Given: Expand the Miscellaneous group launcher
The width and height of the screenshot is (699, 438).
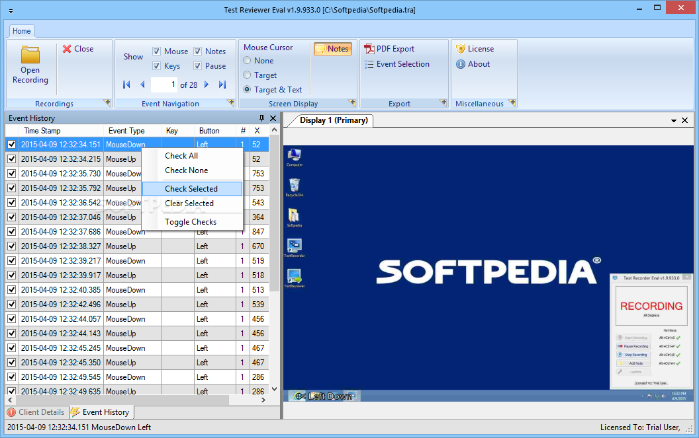Looking at the screenshot, I should (x=512, y=103).
